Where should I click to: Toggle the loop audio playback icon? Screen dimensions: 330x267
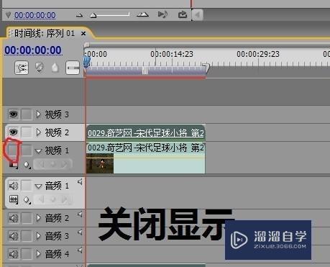pyautogui.click(x=183, y=14)
